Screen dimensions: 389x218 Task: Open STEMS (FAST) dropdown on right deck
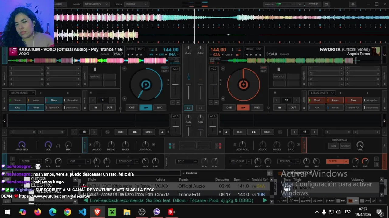(322, 93)
